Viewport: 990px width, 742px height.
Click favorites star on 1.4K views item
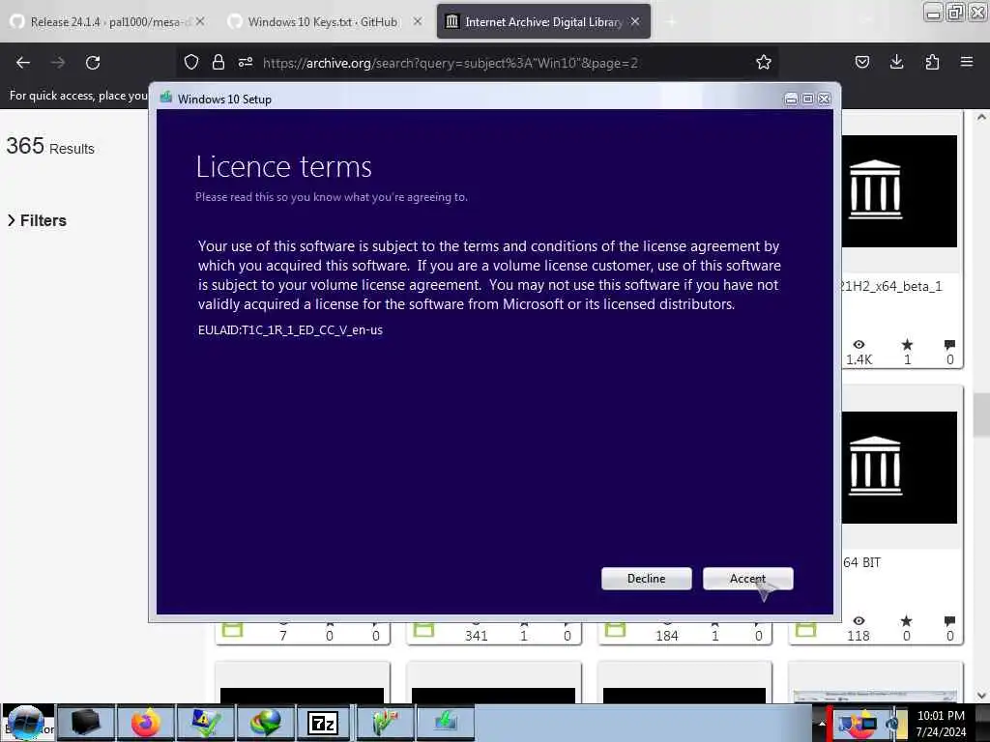907,345
